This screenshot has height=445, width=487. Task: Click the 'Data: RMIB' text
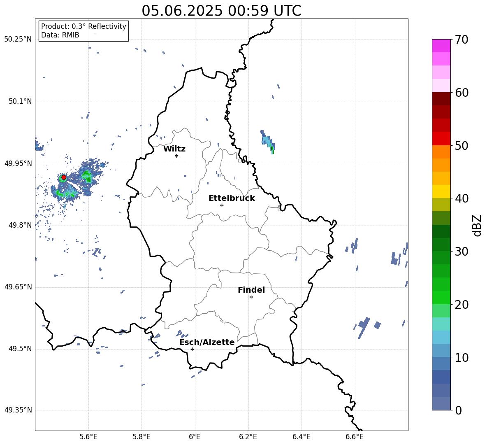point(60,35)
